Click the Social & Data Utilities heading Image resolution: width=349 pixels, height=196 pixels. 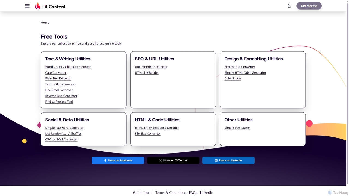(67, 120)
